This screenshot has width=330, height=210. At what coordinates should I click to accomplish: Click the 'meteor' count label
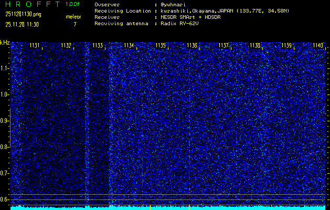[x=73, y=17]
